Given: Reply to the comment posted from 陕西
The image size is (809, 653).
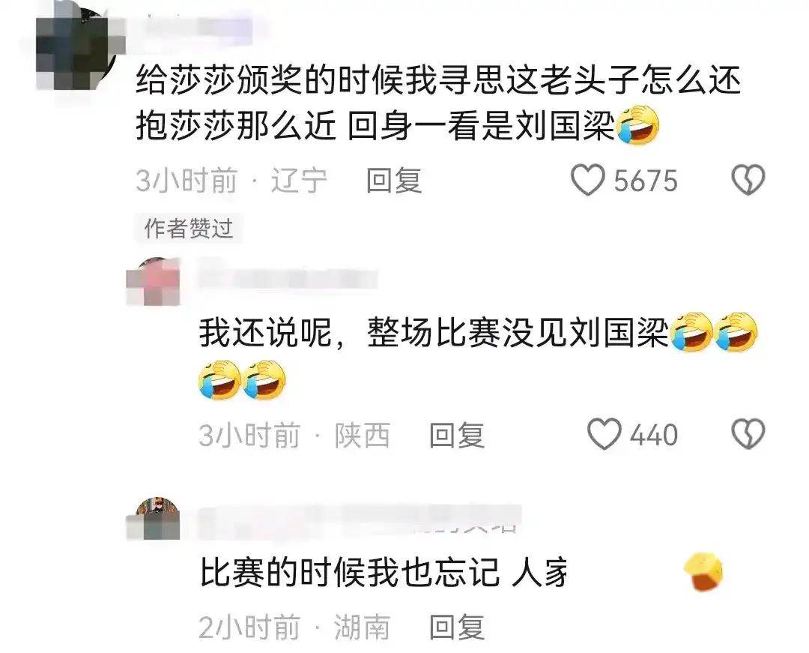Looking at the screenshot, I should click(457, 435).
